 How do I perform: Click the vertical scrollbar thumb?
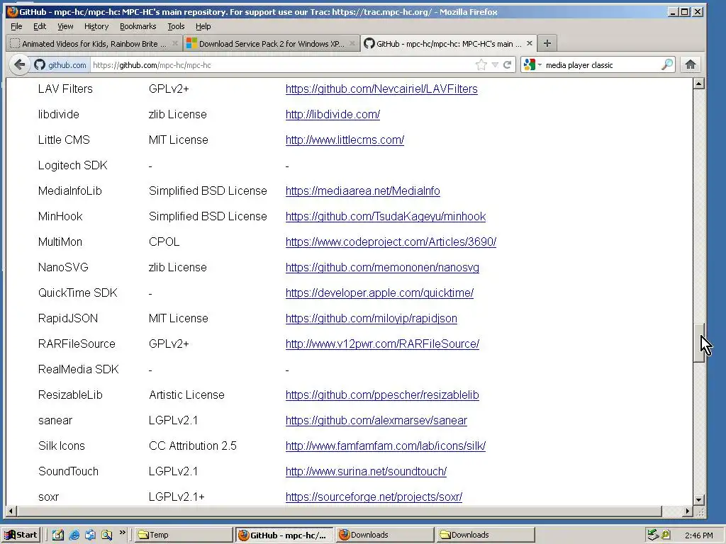click(x=699, y=343)
